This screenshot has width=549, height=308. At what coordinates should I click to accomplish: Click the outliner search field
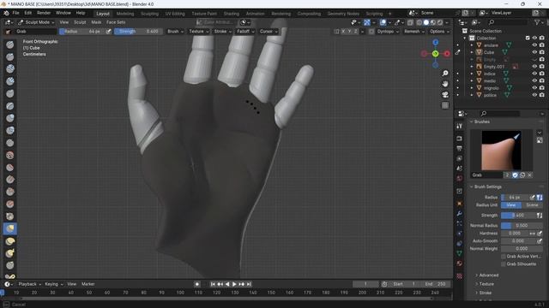(508, 22)
